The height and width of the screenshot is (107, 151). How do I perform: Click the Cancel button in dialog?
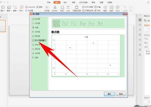(121, 94)
